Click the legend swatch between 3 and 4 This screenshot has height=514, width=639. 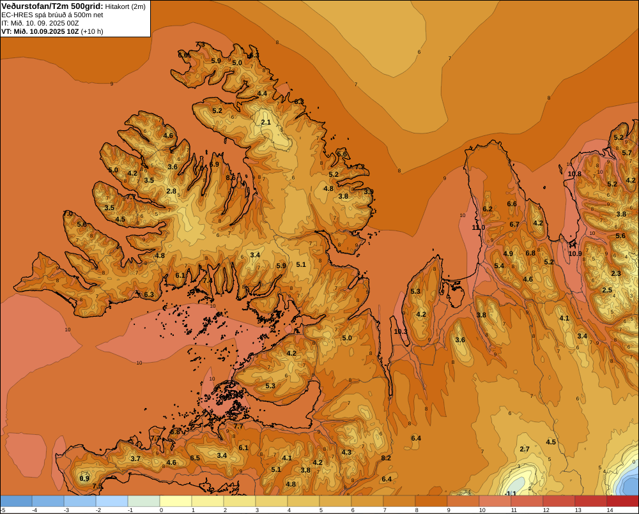272,501
